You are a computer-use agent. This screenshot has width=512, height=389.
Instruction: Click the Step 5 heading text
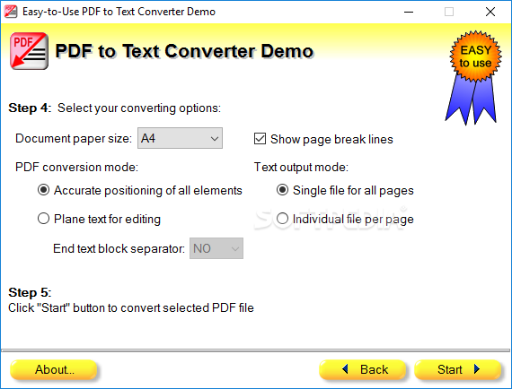click(x=30, y=292)
